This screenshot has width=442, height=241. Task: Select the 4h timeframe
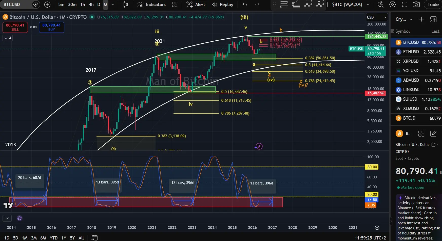(91, 5)
